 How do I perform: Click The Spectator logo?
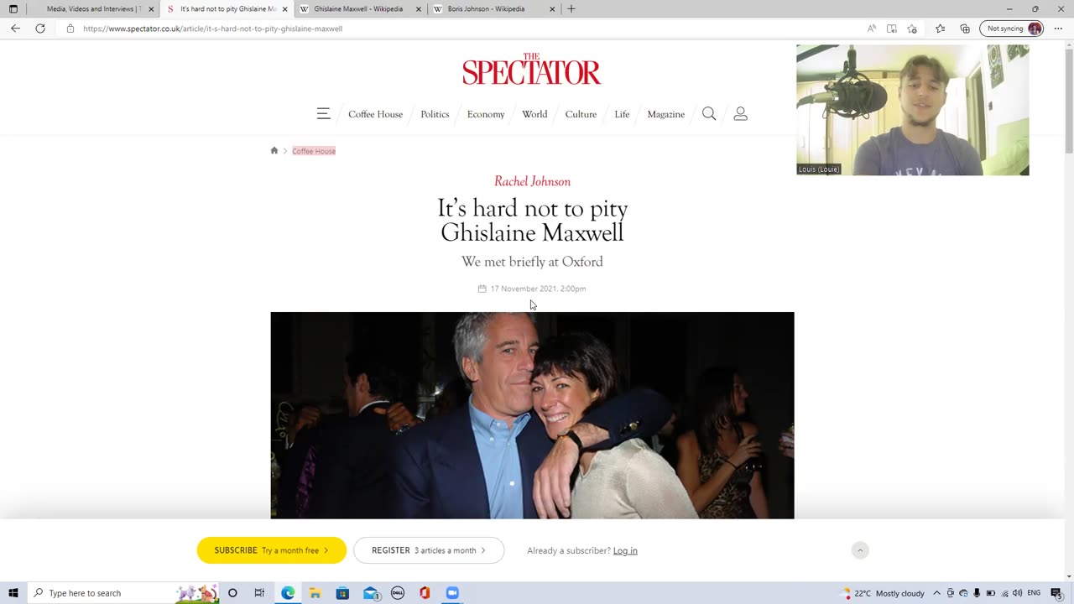click(531, 70)
